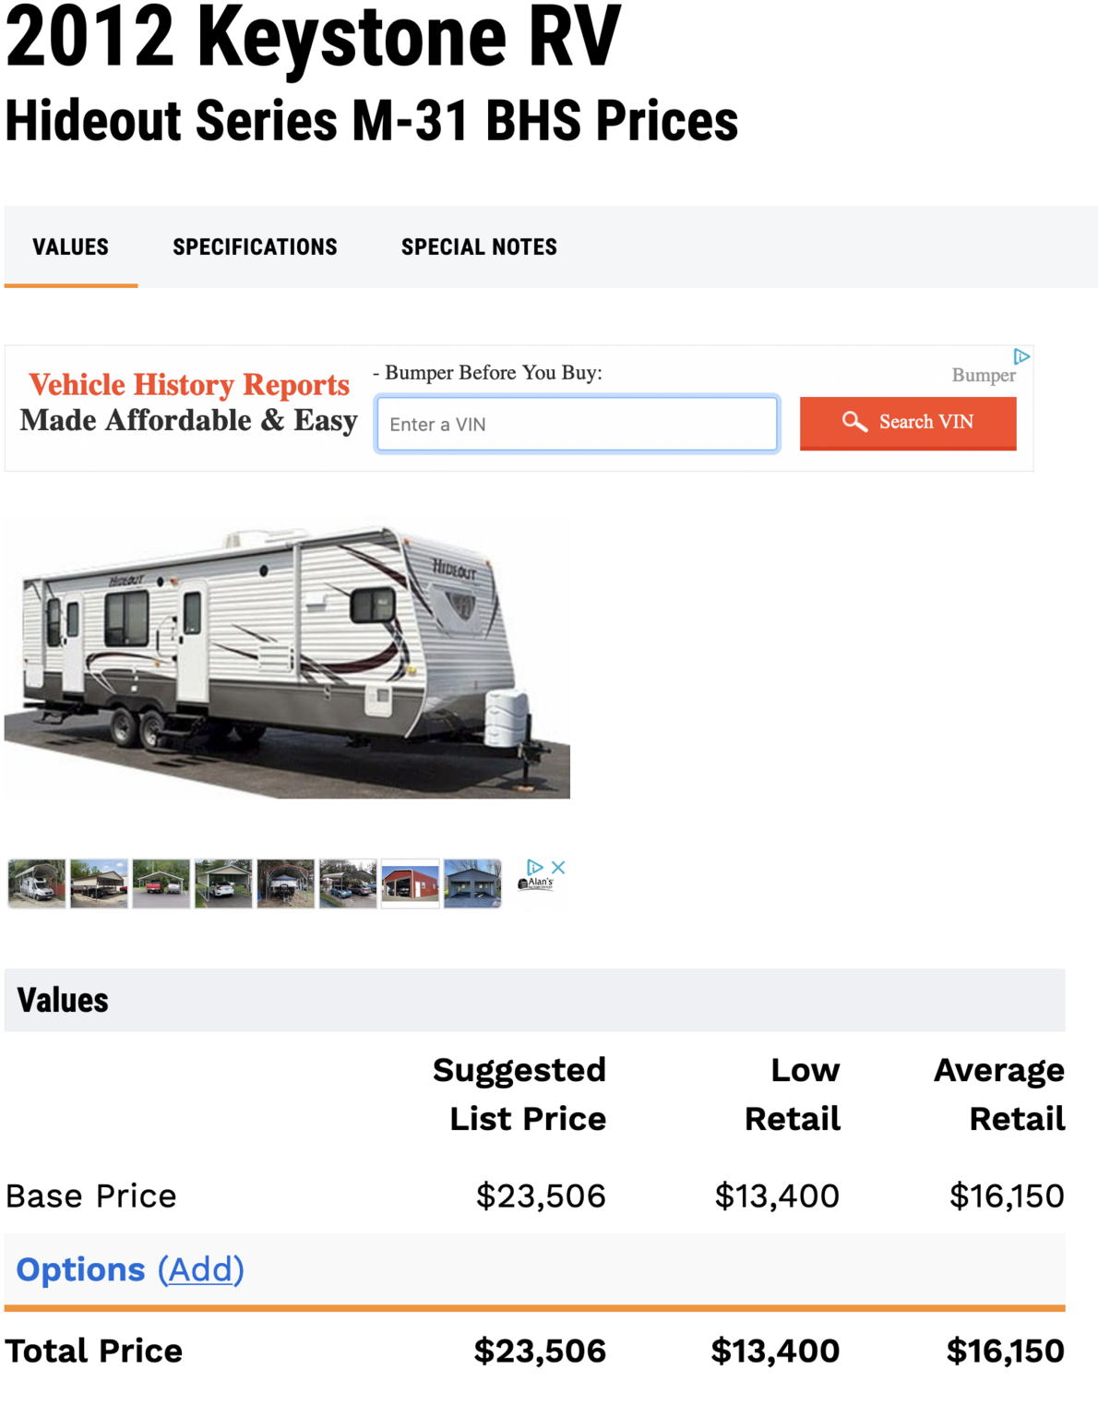The height and width of the screenshot is (1418, 1098).
Task: Click the Hideout trailer photo
Action: coord(287,656)
